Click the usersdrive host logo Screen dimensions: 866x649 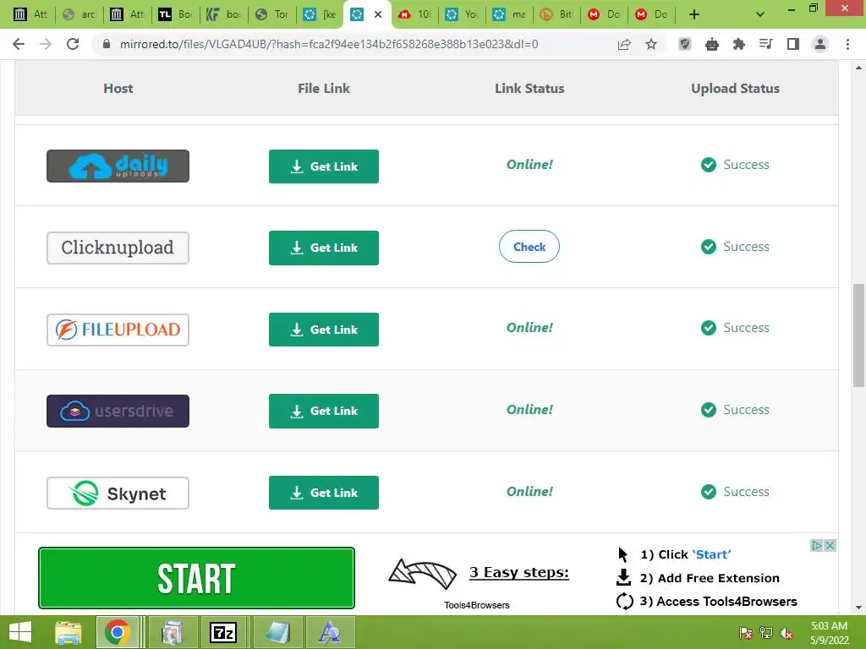click(118, 412)
